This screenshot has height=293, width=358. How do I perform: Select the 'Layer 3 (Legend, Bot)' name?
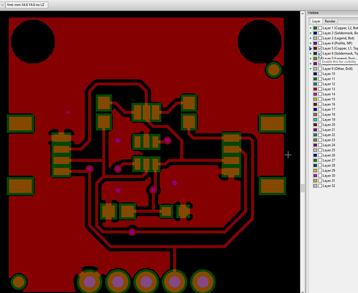339,38
